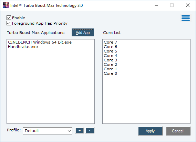Minimize the Turbo Boost Max window

(156, 5)
